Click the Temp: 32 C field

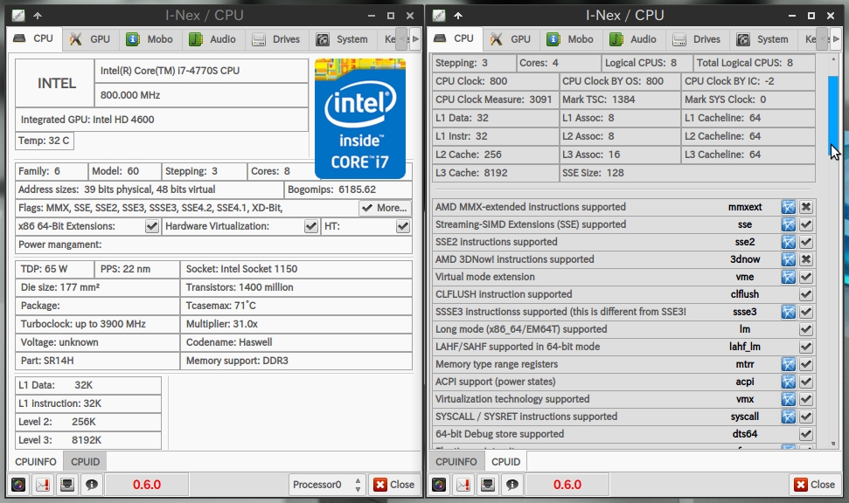tap(45, 141)
